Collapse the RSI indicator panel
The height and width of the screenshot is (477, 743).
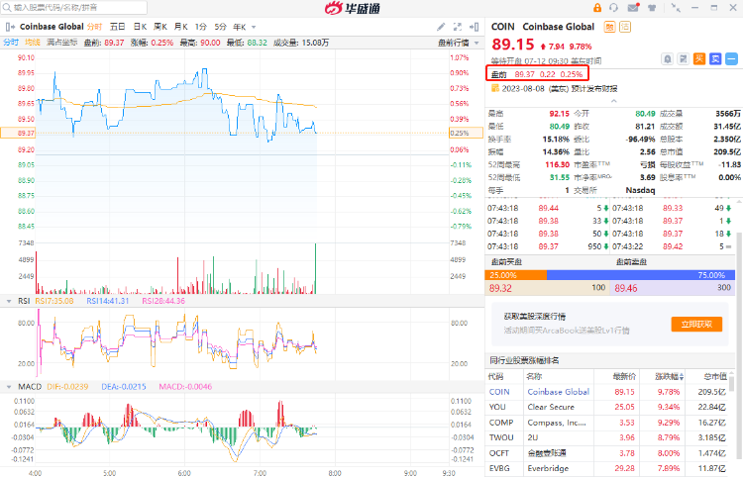[x=9, y=301]
